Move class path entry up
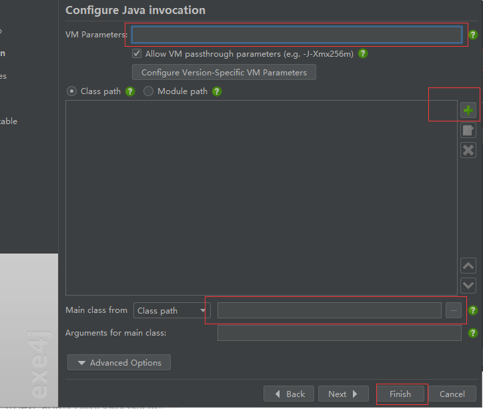483x409 pixels. (468, 266)
